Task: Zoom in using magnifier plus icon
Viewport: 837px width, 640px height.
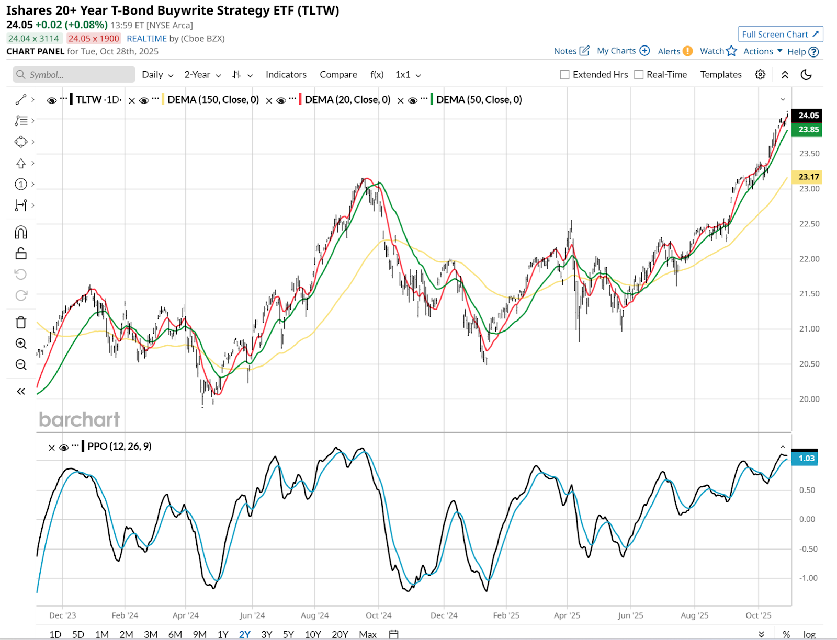Action: [x=21, y=344]
